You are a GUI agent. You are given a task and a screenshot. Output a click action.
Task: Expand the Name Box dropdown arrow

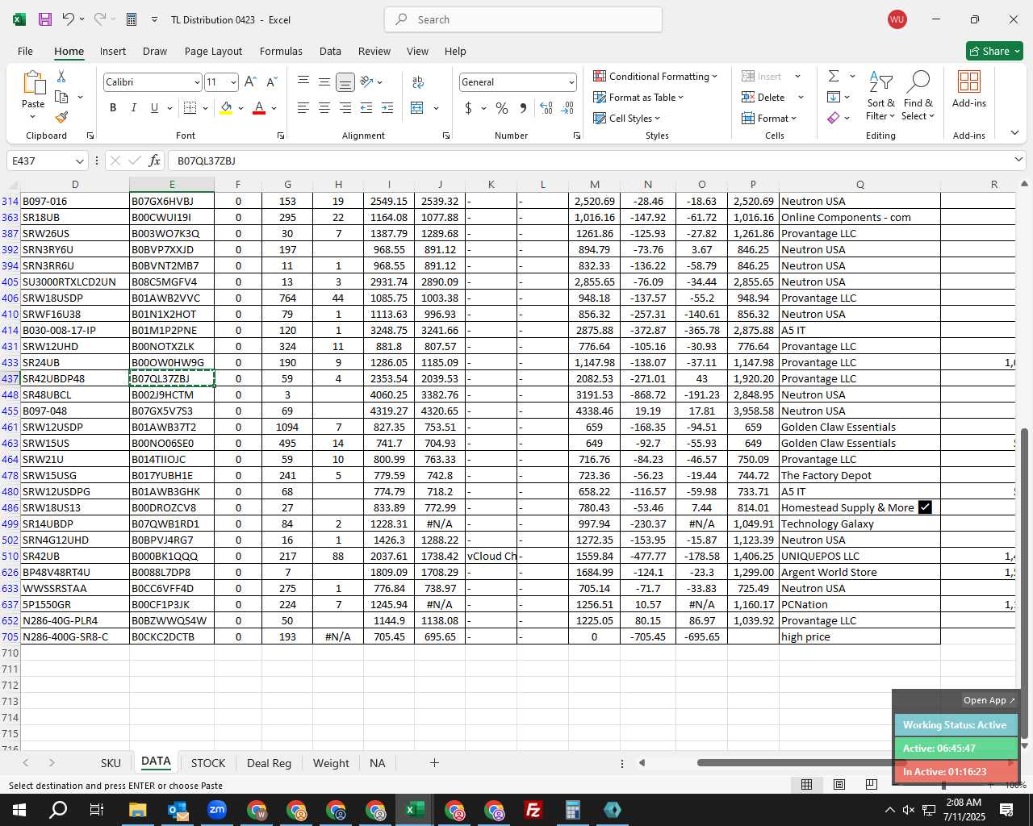point(79,161)
